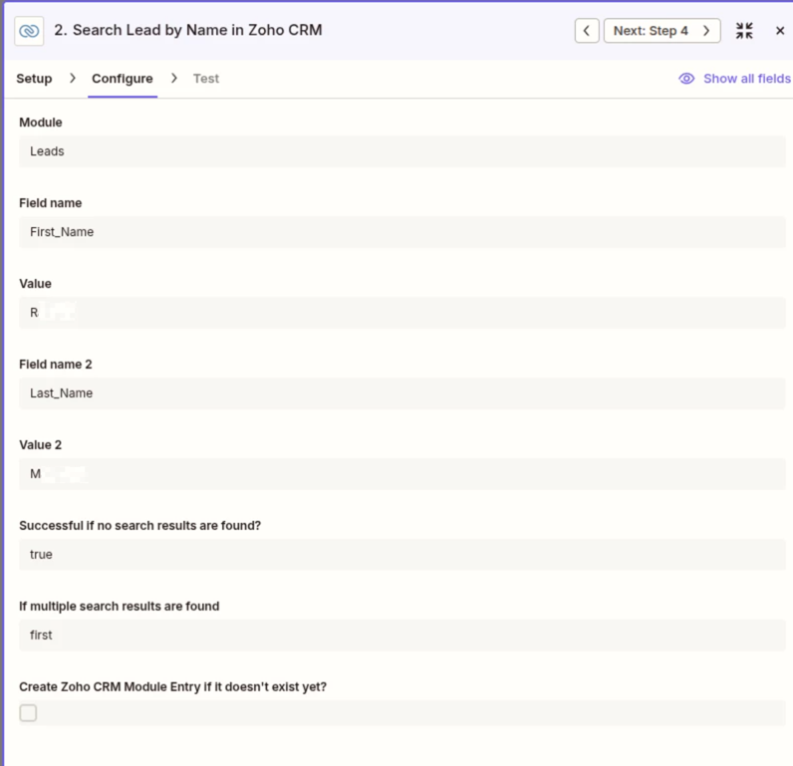Click the Value input field
Screen dimensions: 793x766
point(401,313)
